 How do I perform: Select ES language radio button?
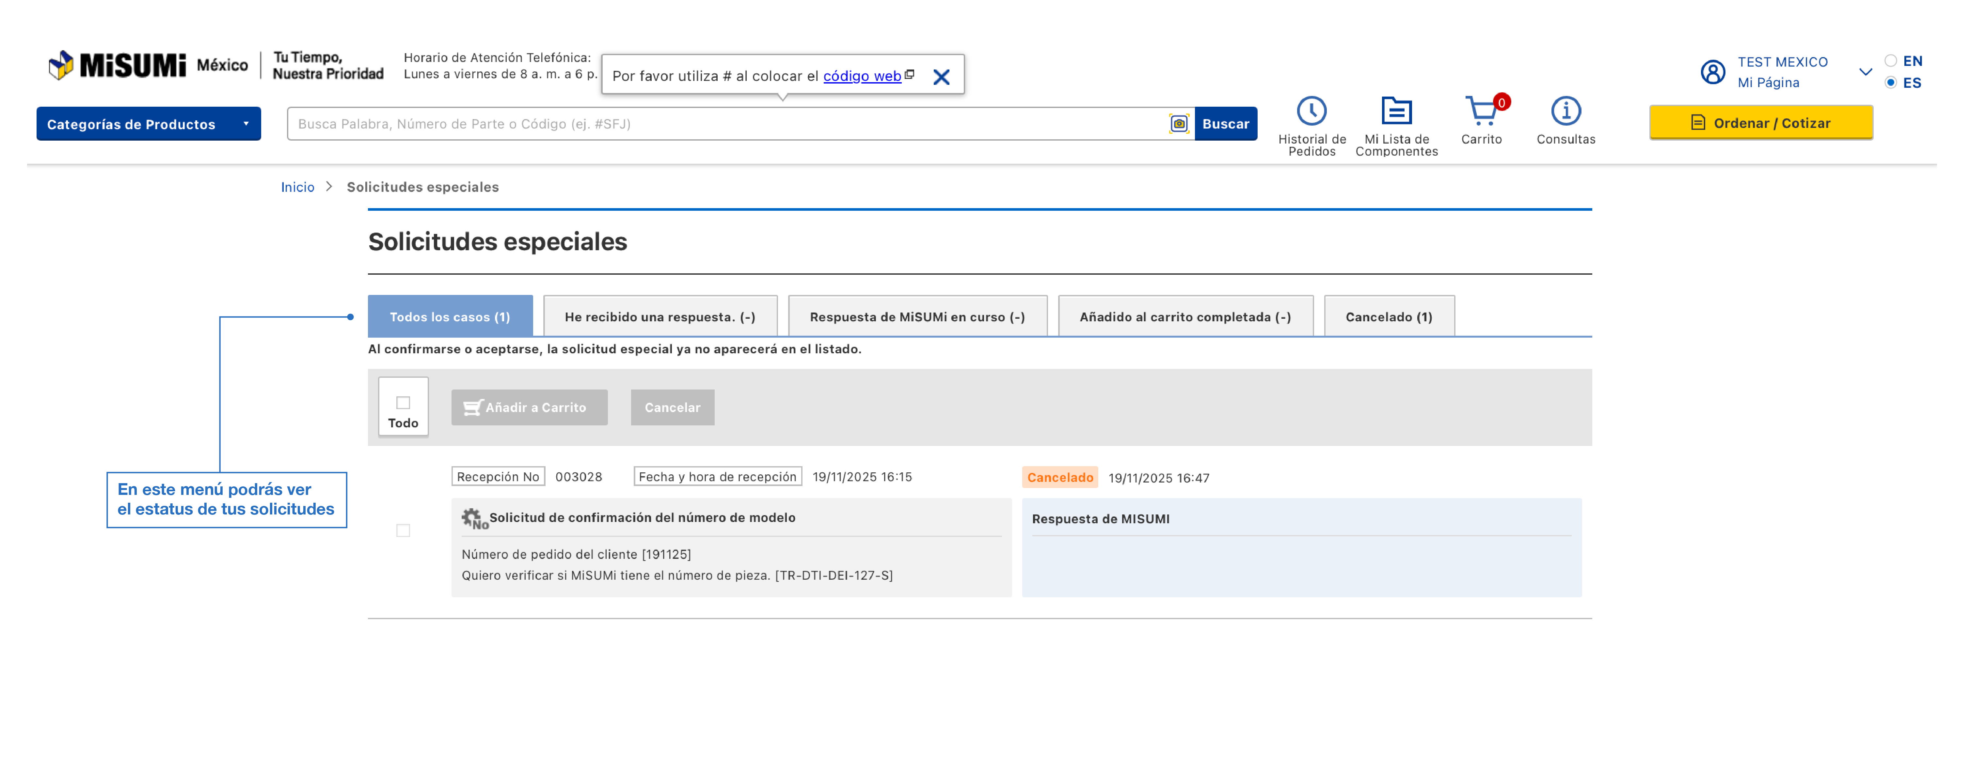tap(1890, 83)
